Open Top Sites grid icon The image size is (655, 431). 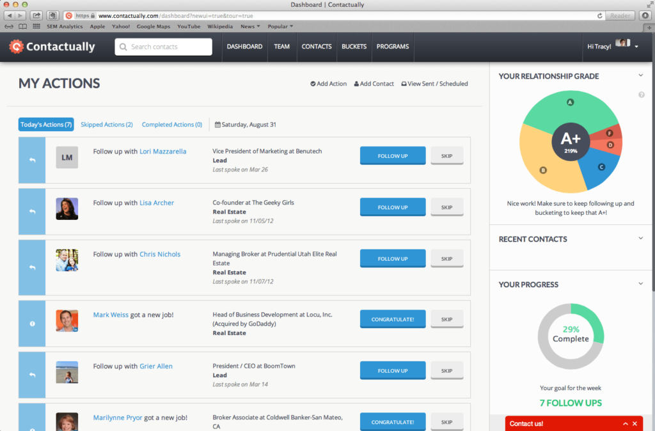point(36,26)
